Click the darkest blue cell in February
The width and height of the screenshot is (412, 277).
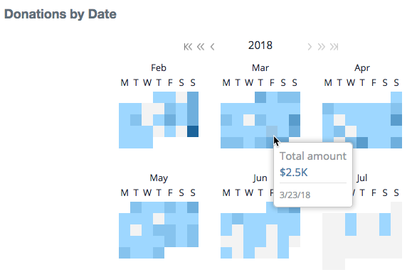pos(193,131)
